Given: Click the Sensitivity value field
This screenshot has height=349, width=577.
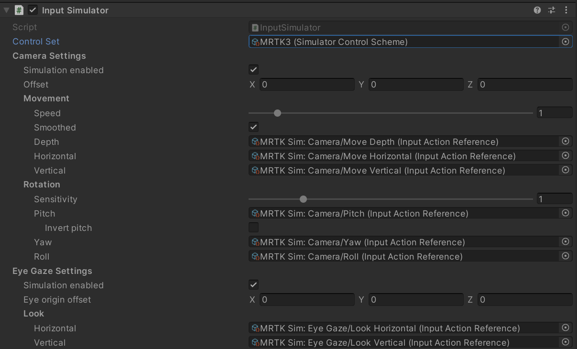Looking at the screenshot, I should (x=555, y=199).
